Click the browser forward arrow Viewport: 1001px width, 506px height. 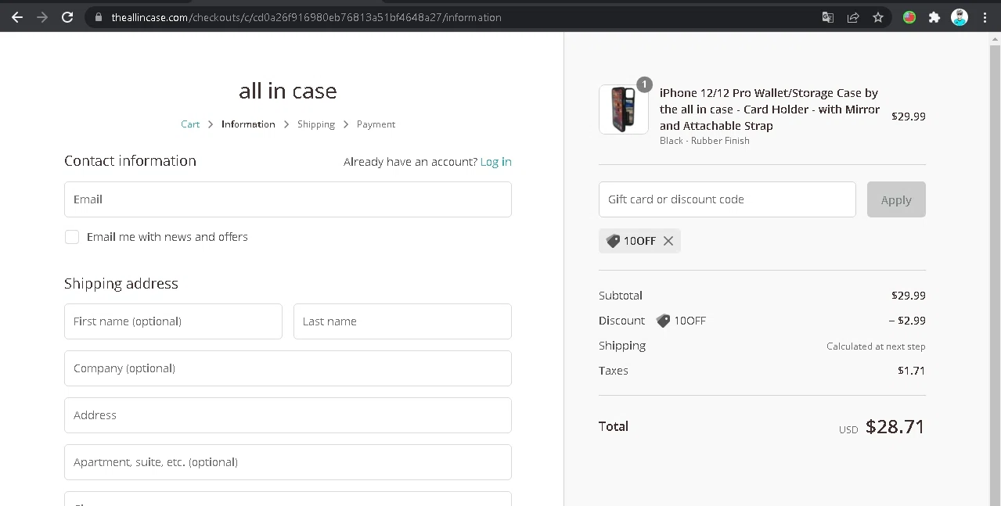[42, 17]
